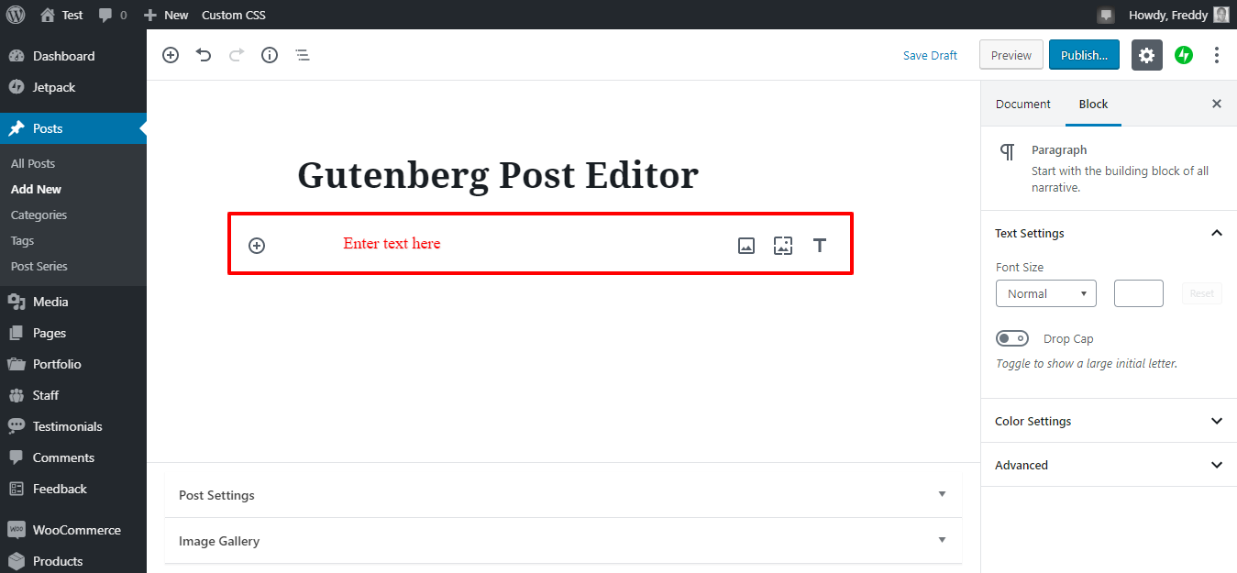Switch to the Document tab
Image resolution: width=1237 pixels, height=573 pixels.
click(1022, 104)
